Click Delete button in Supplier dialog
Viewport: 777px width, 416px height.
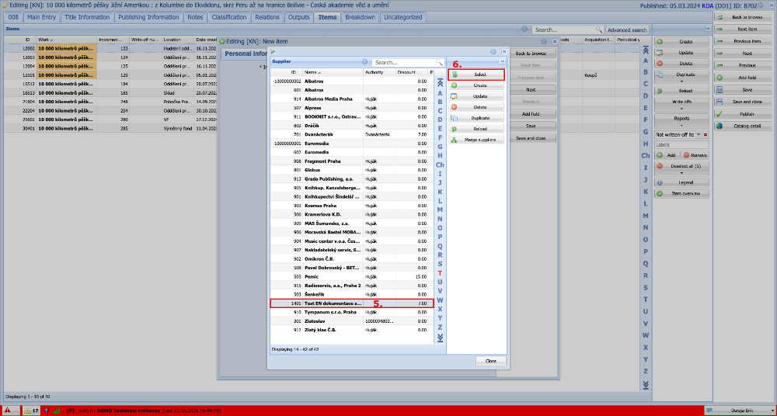(x=476, y=107)
